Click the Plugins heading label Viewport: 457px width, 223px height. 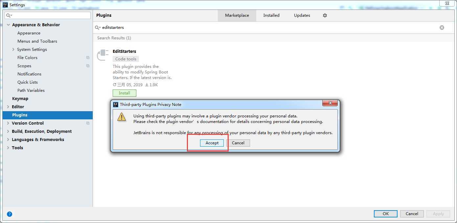pos(104,15)
